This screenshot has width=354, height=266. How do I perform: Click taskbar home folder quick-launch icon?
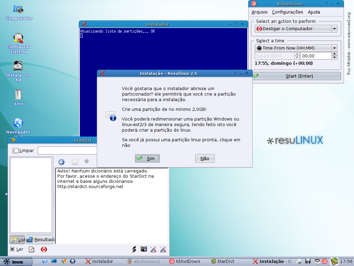(x=73, y=261)
